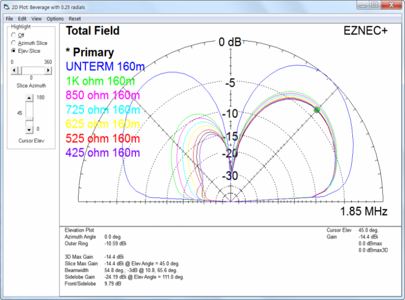Click the Cursor Elev down arrow
The width and height of the screenshot is (405, 300).
(x=30, y=130)
